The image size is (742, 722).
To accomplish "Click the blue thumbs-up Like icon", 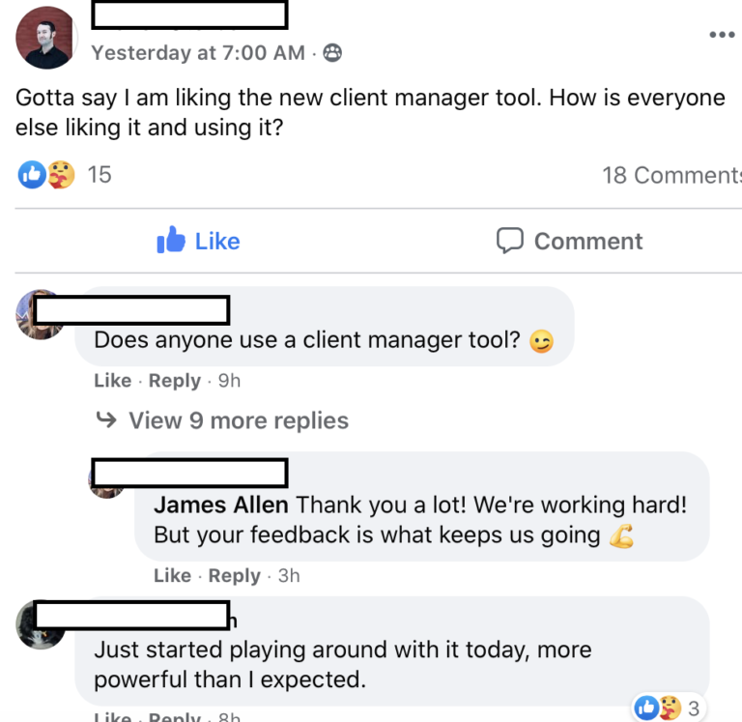I will point(171,240).
